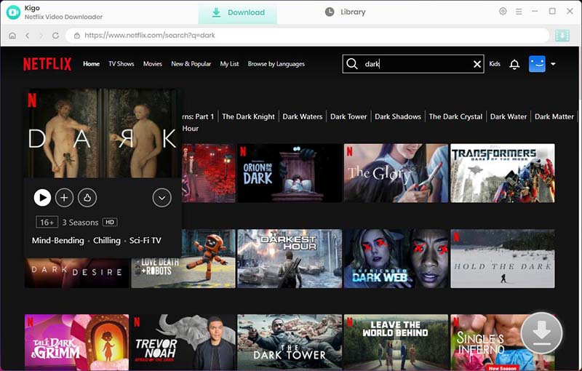Click Dark Shadows suggestion
The width and height of the screenshot is (582, 371).
click(398, 116)
